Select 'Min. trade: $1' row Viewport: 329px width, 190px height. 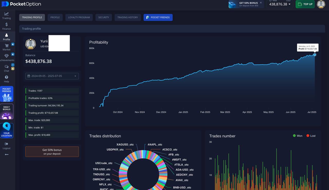coord(52,128)
